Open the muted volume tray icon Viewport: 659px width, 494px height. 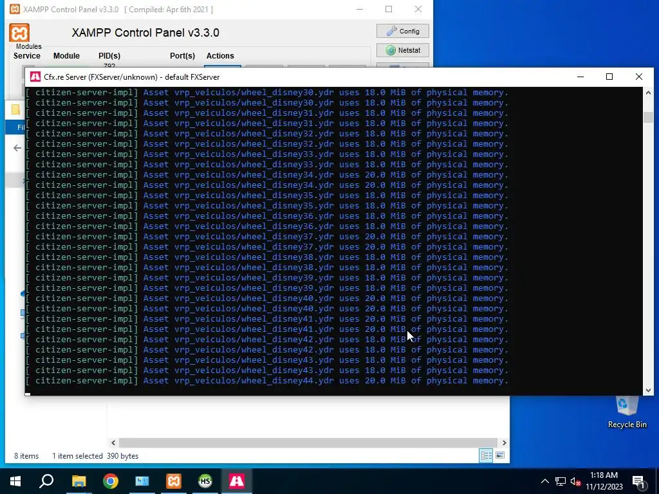coord(575,482)
